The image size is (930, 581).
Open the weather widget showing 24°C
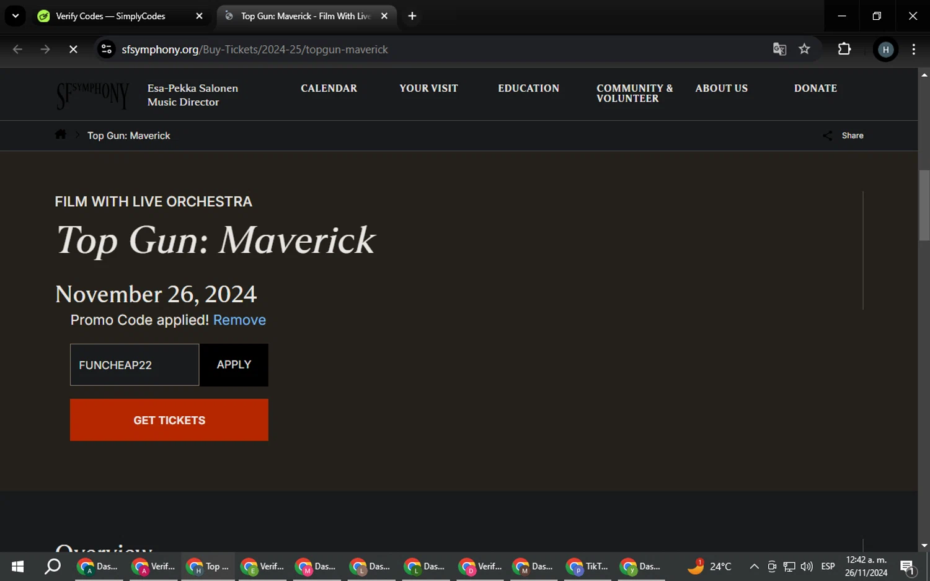click(x=709, y=566)
